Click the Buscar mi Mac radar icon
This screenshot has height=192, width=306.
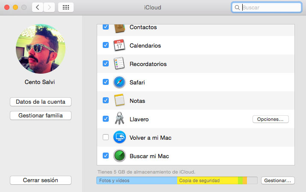119,156
